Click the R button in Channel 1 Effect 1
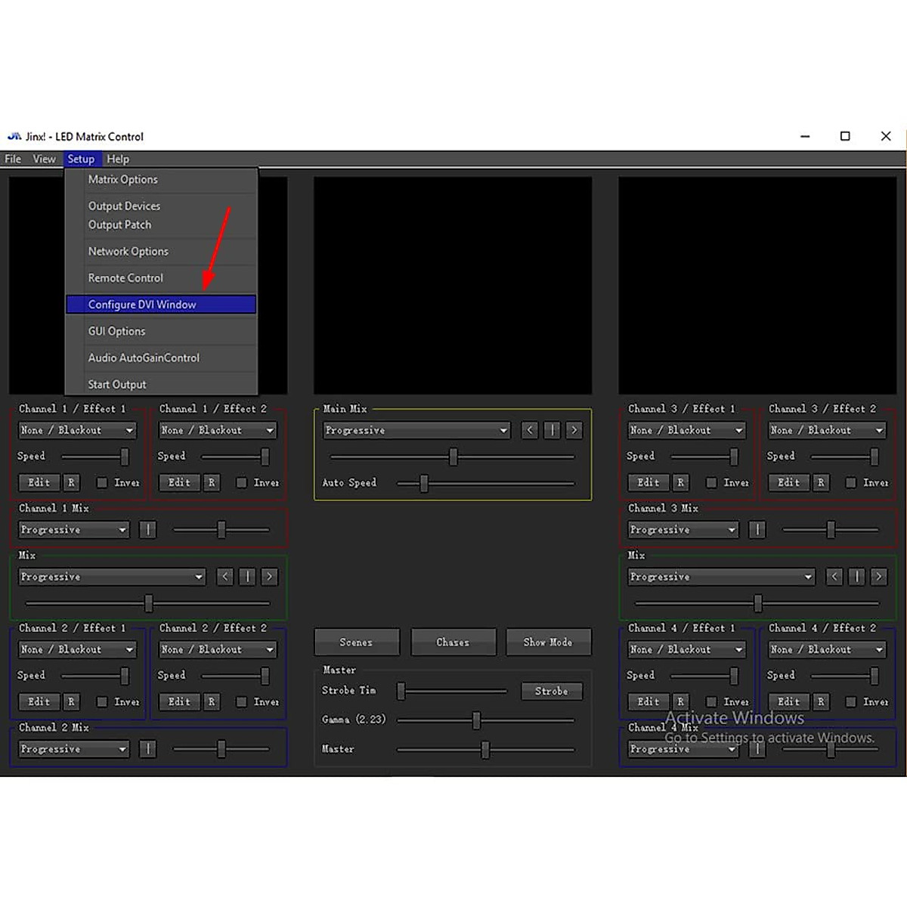Screen dimensions: 907x907 click(x=71, y=482)
